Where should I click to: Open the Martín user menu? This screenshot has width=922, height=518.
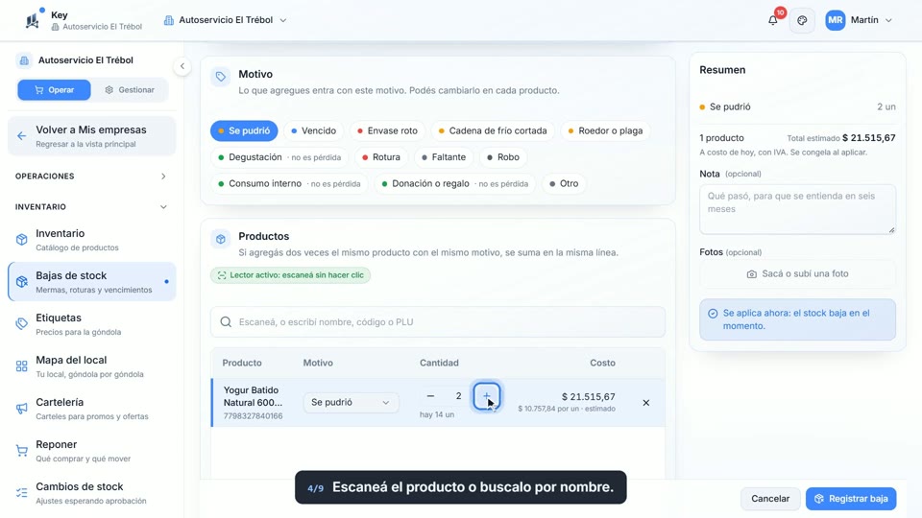coord(860,20)
